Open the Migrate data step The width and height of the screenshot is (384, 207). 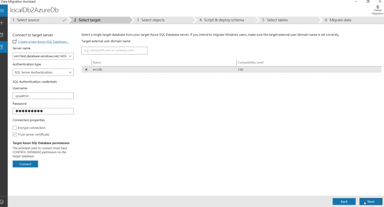352,20
